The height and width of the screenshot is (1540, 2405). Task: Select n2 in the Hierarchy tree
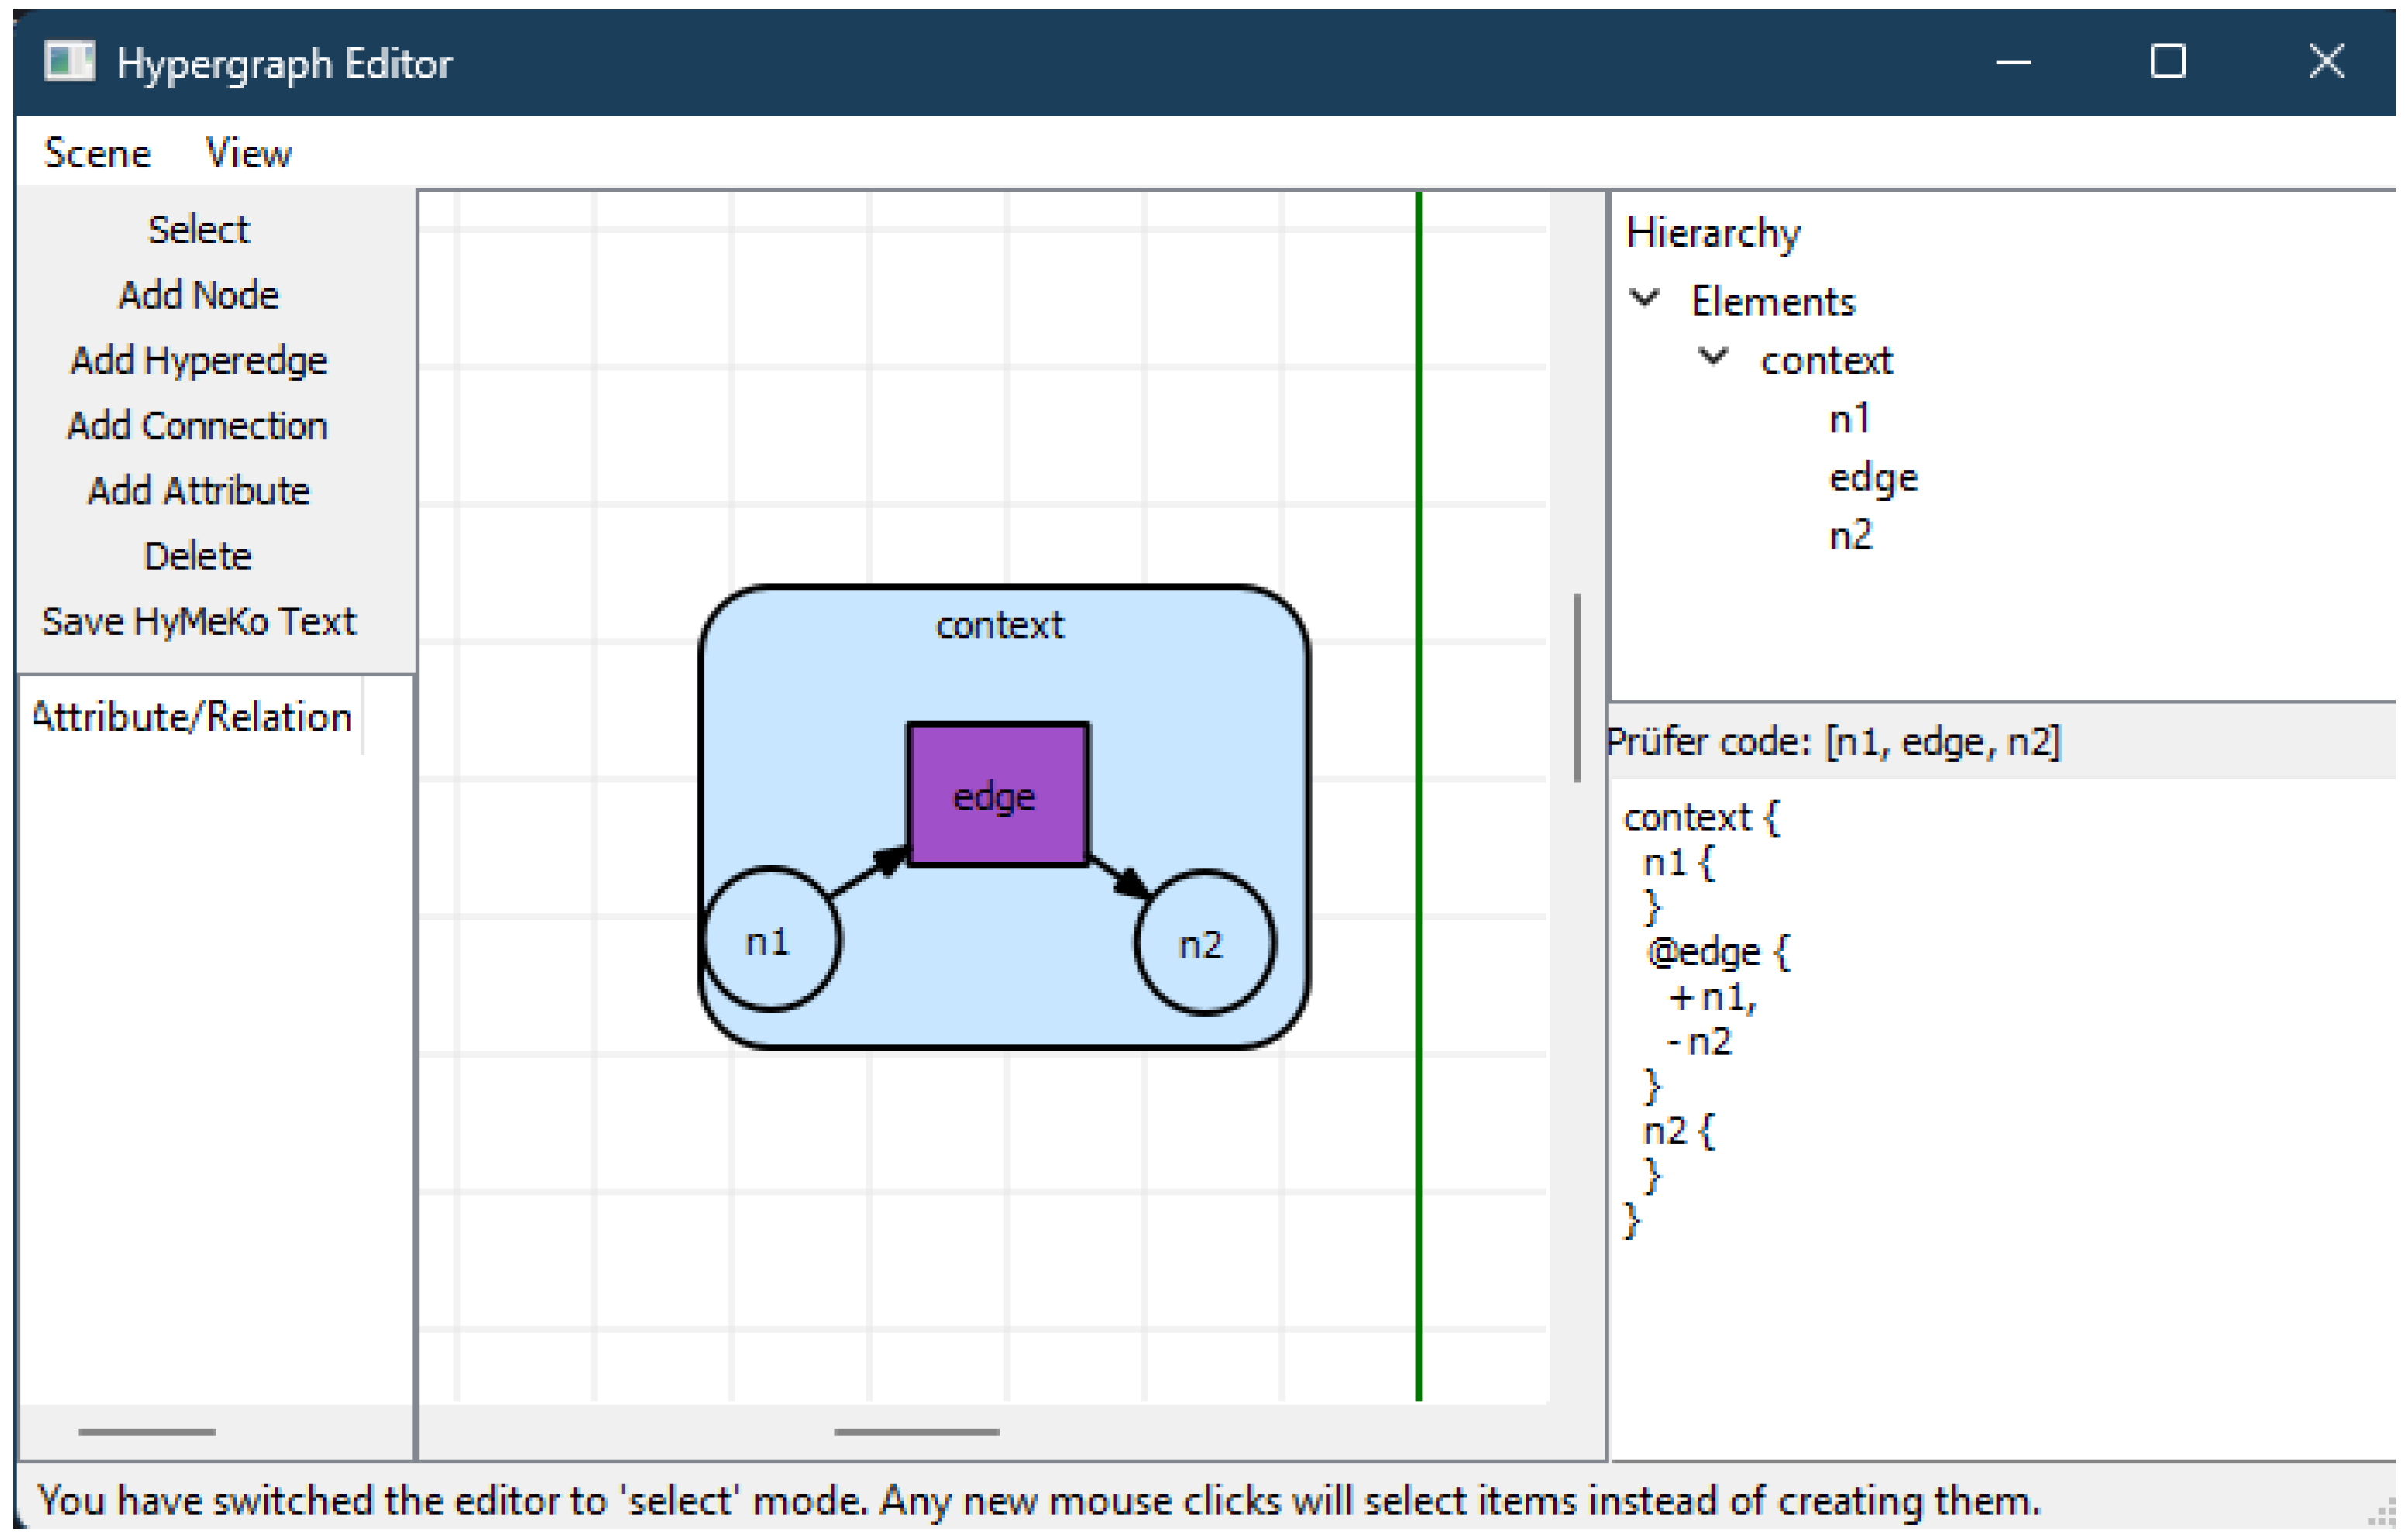[x=1849, y=537]
